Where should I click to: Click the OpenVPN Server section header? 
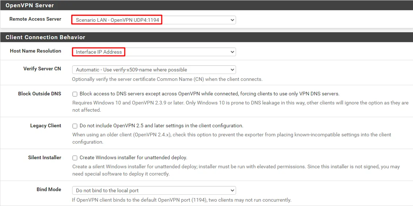(x=207, y=5)
